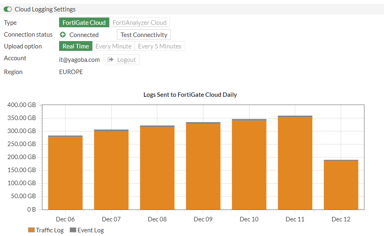Click the Logout button text
This screenshot has width=384, height=236.
pyautogui.click(x=126, y=60)
